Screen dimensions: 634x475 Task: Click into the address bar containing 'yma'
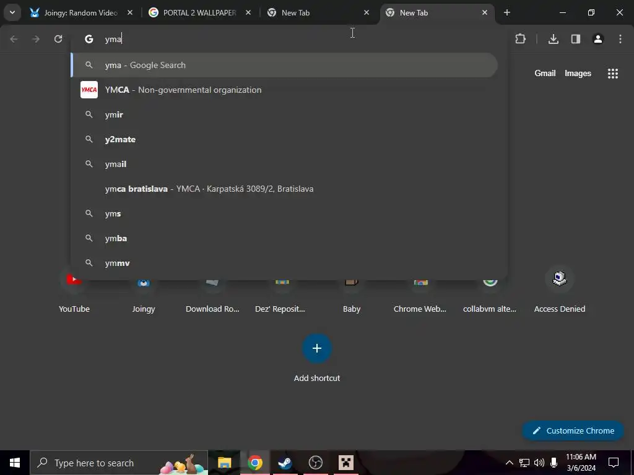click(x=289, y=39)
